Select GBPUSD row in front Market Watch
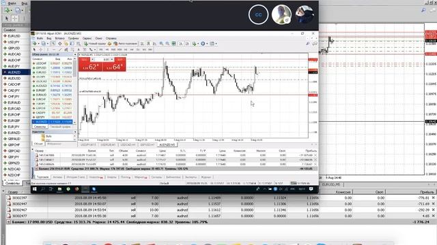Viewport: 437px width, 245px height. [x=53, y=68]
